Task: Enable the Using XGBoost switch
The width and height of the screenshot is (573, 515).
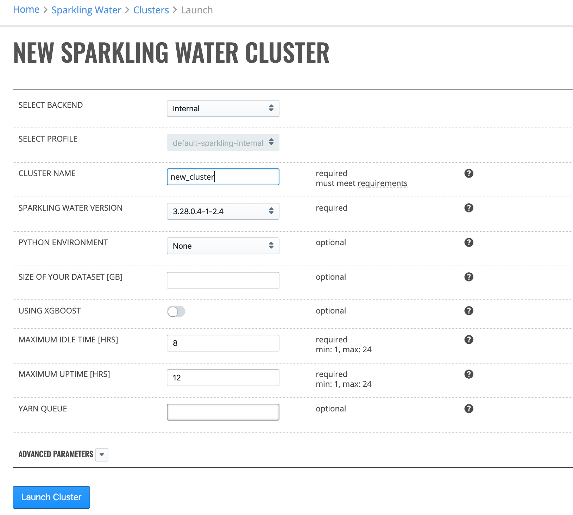Action: click(x=176, y=311)
